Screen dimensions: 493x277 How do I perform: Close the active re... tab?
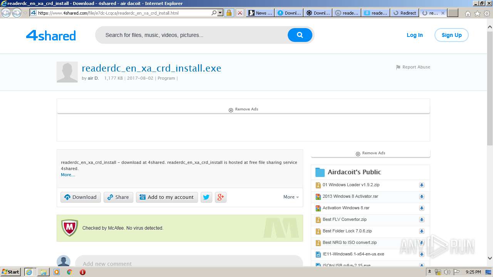tap(443, 13)
